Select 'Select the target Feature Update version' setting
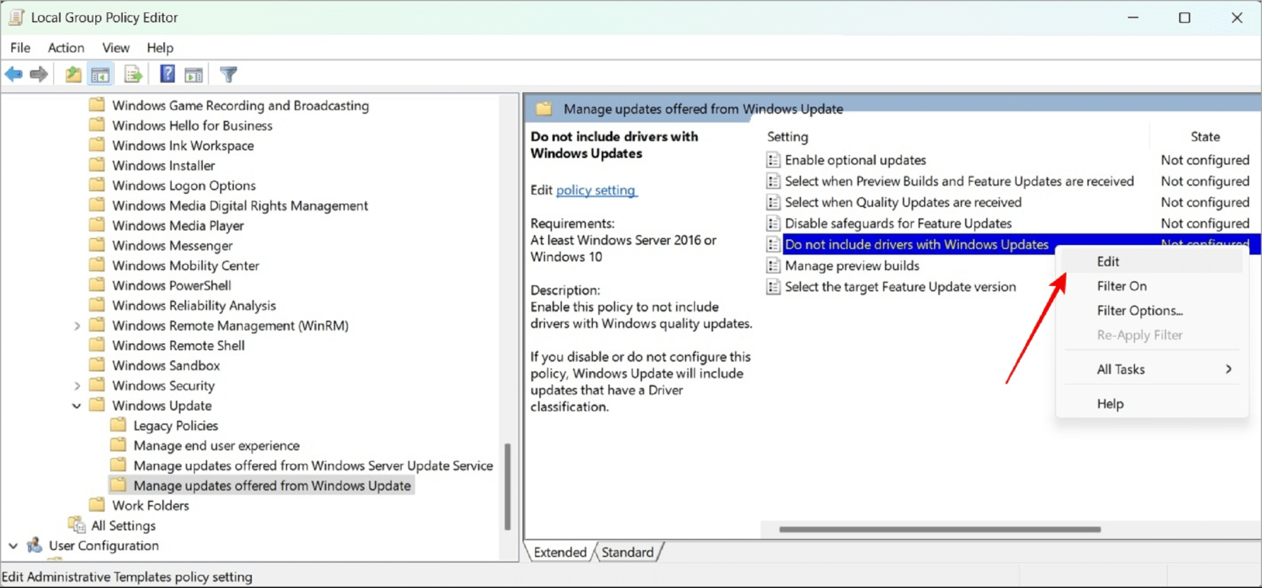The image size is (1262, 588). 900,286
